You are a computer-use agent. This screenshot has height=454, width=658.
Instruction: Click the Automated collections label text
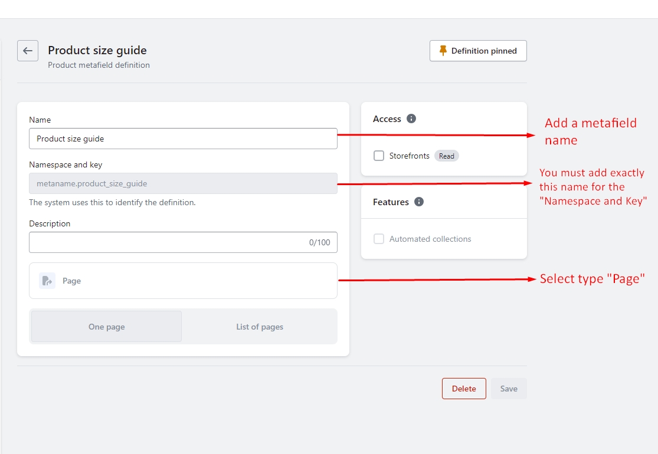point(430,239)
